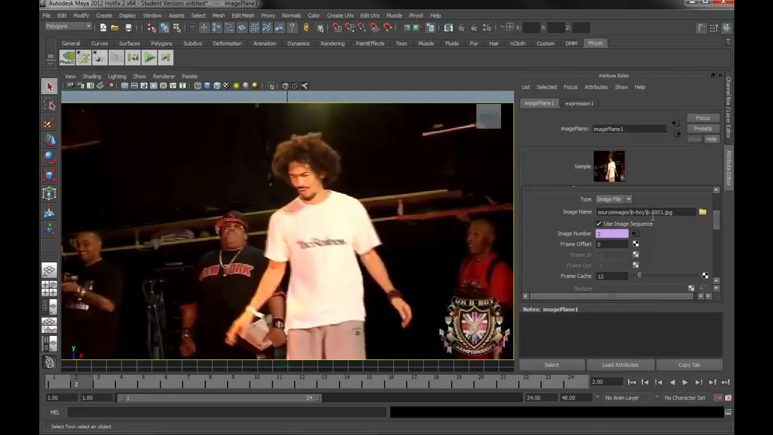Viewport: 773px width, 435px height.
Task: Adjust the Frame Cache slider handle
Action: point(640,276)
